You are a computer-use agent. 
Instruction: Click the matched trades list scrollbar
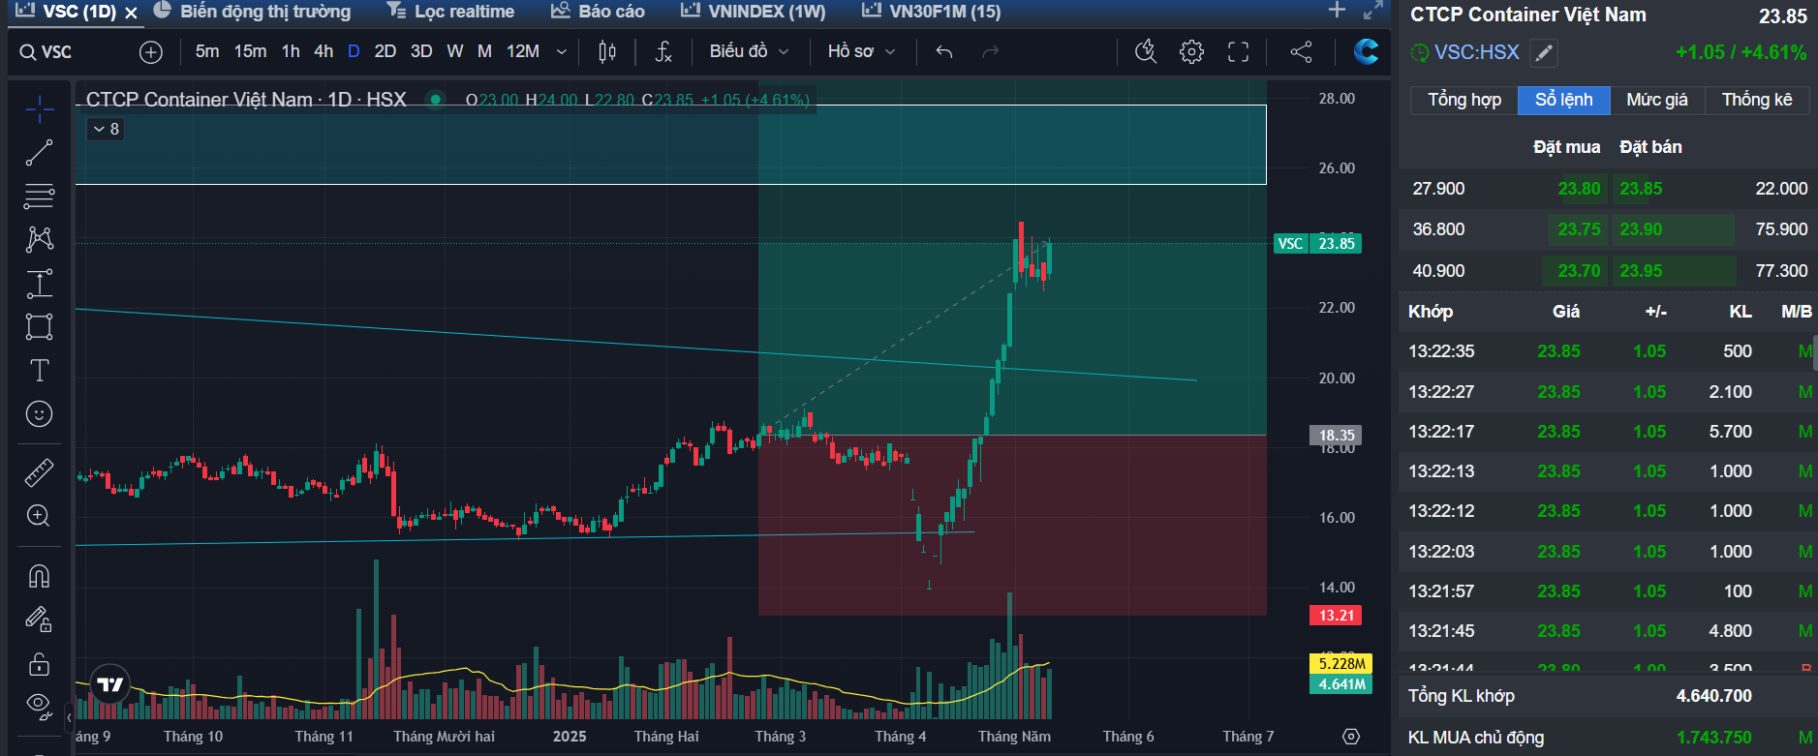1815,353
